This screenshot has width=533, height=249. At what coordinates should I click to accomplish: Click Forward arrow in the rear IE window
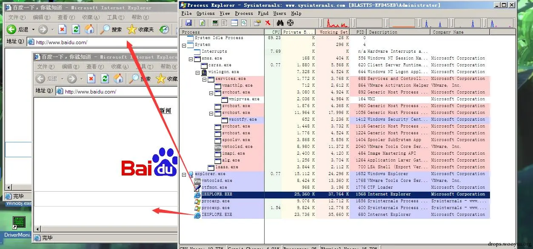coord(43,29)
